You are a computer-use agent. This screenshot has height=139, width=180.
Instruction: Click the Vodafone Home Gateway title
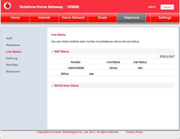tap(41, 7)
